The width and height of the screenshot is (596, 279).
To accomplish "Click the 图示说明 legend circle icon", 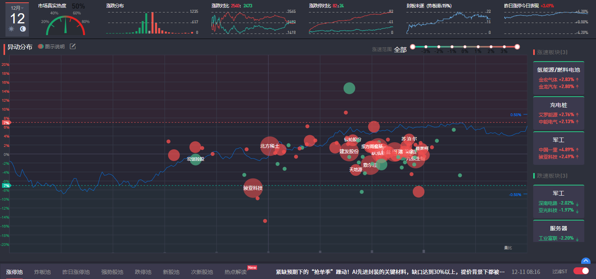I will [x=41, y=47].
